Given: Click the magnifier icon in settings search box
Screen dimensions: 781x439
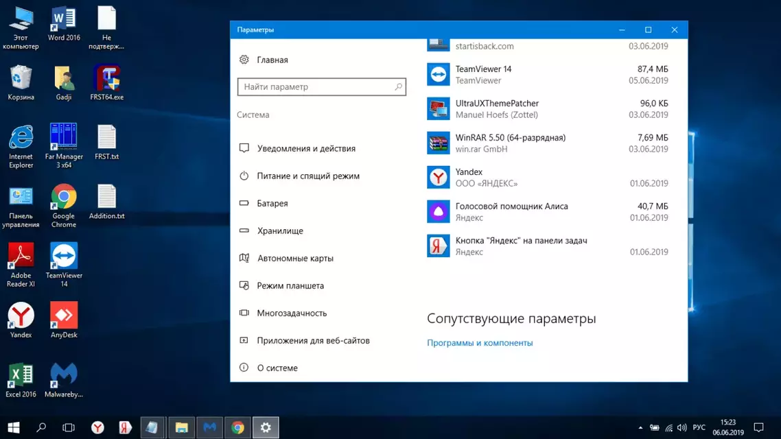Looking at the screenshot, I should click(x=399, y=86).
